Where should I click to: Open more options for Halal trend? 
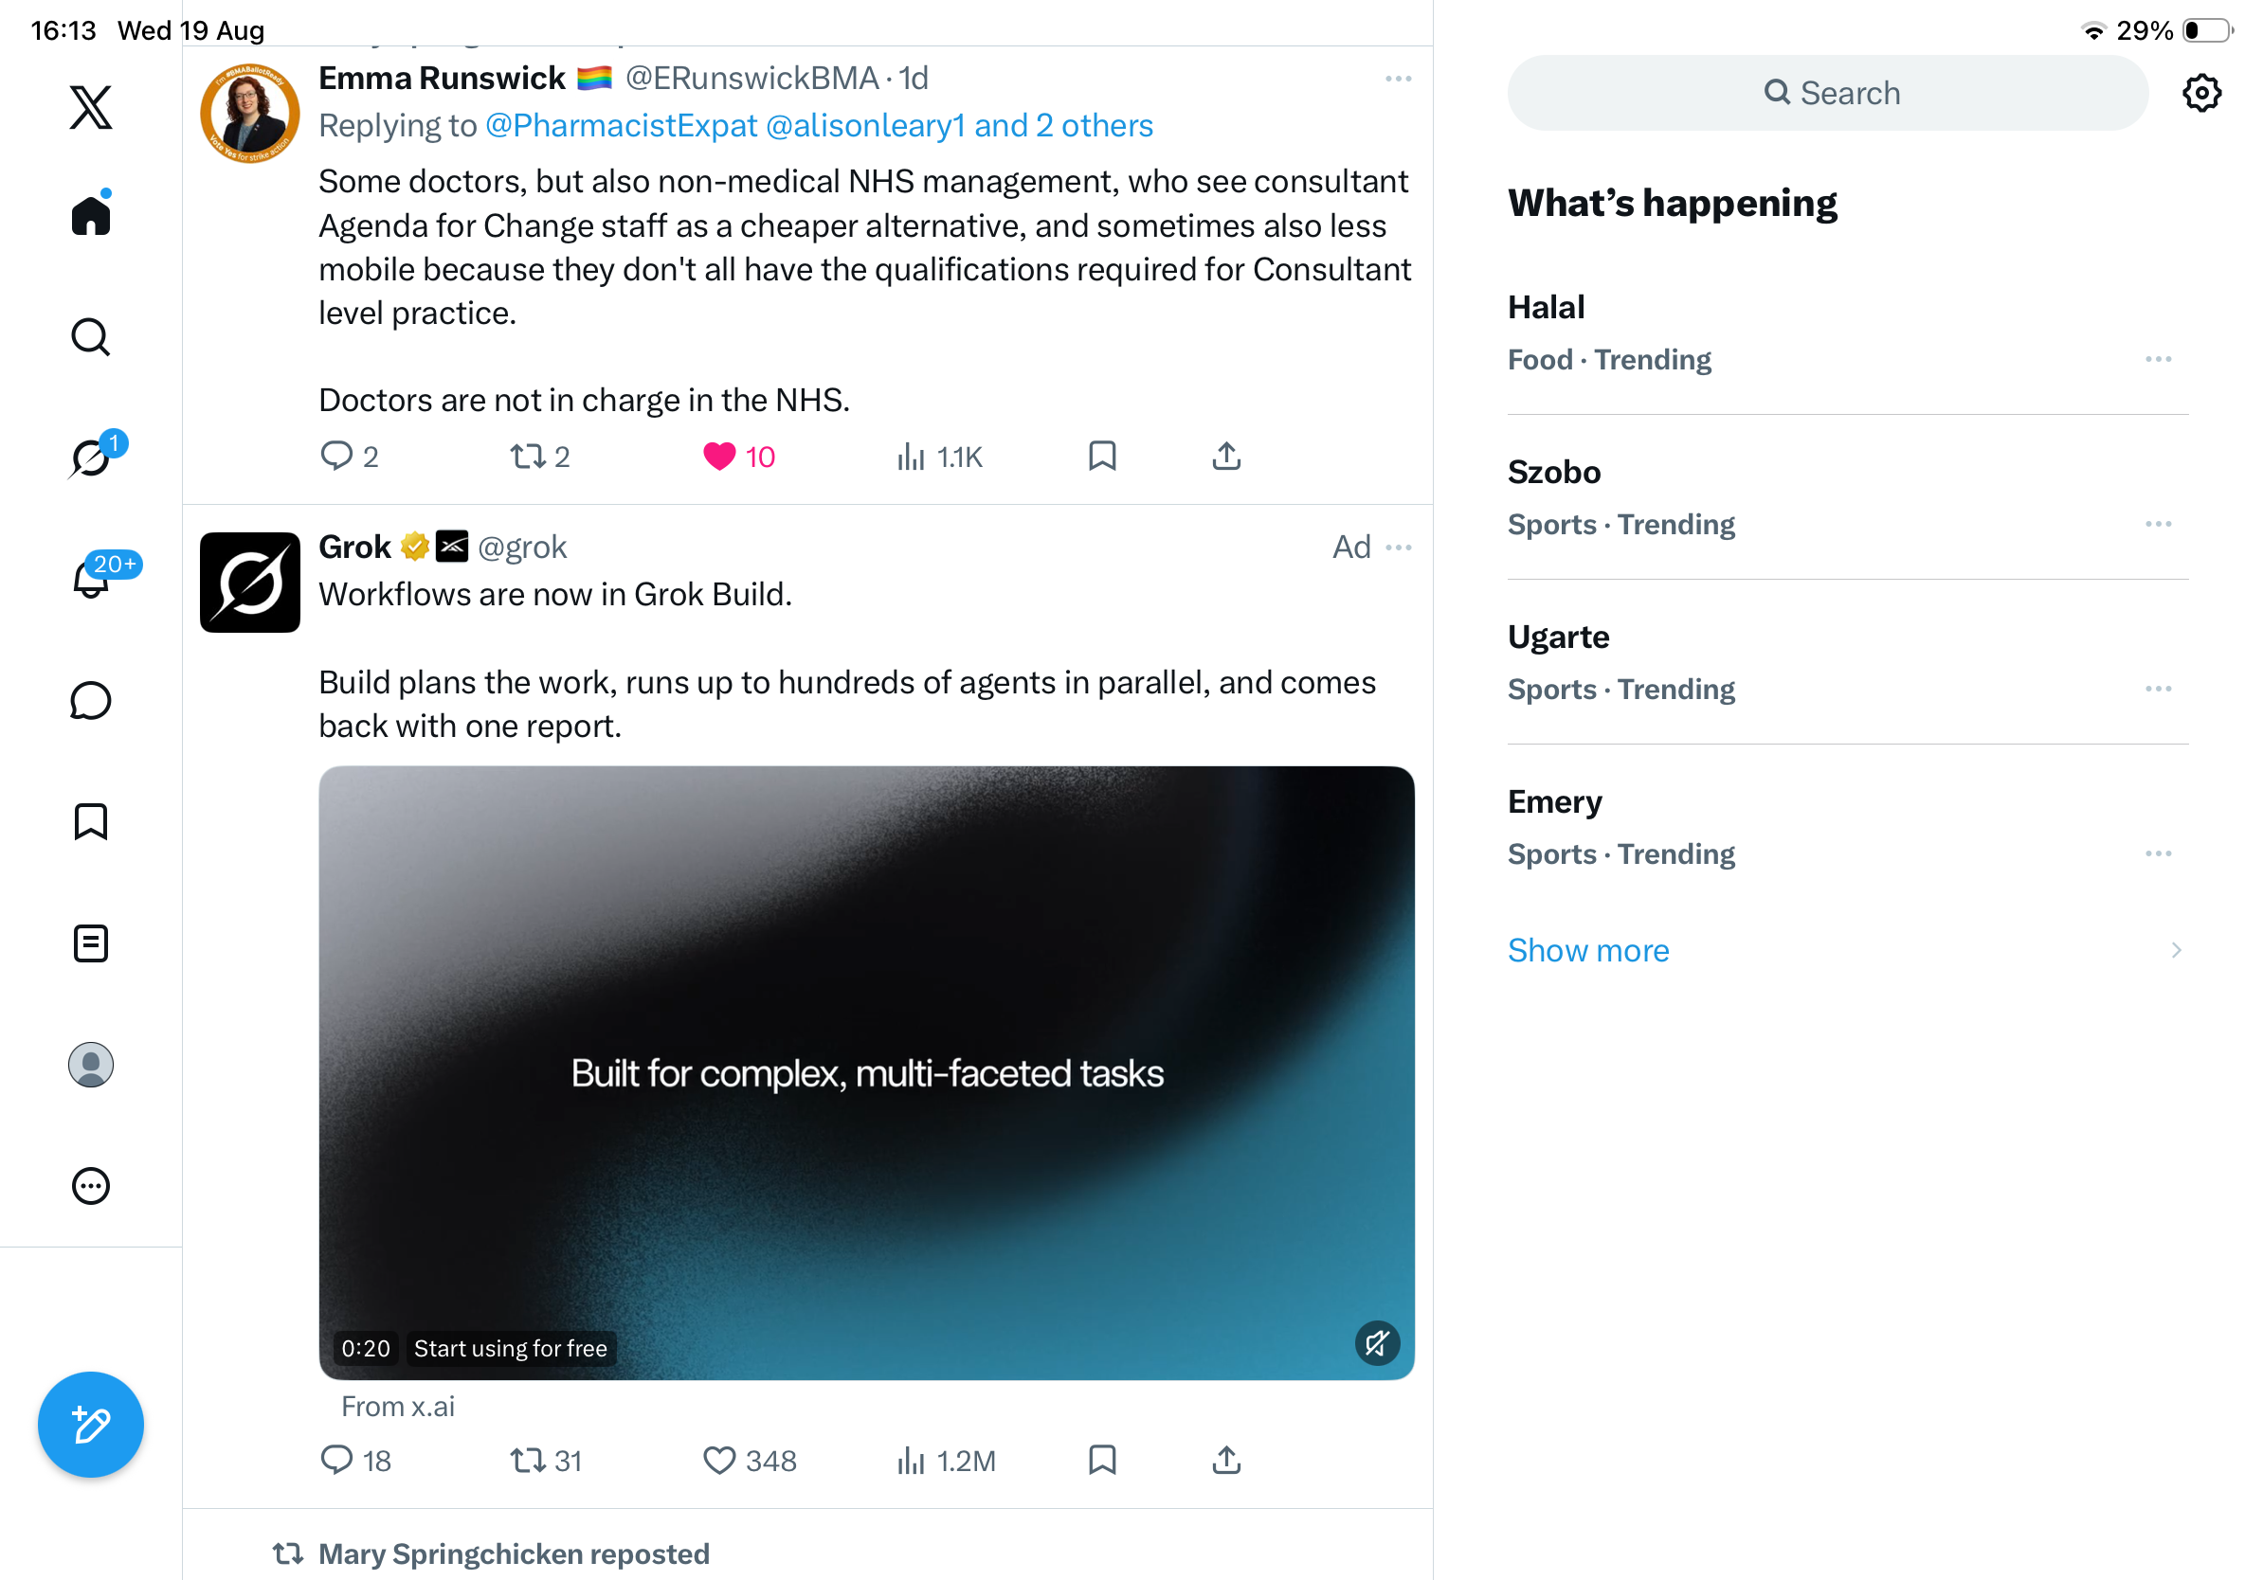[x=2158, y=360]
